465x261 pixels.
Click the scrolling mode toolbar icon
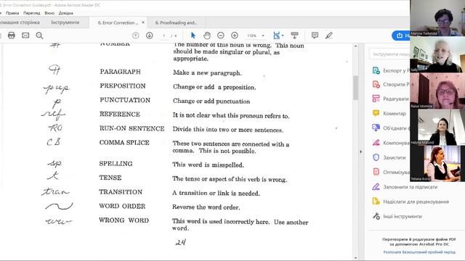click(294, 36)
